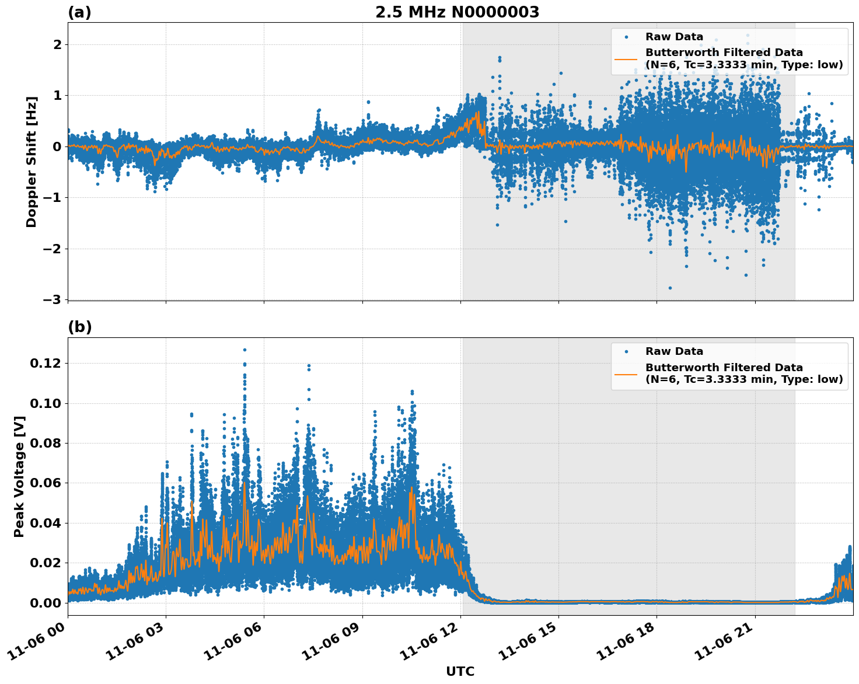Select the "(b)" panel label

click(80, 327)
